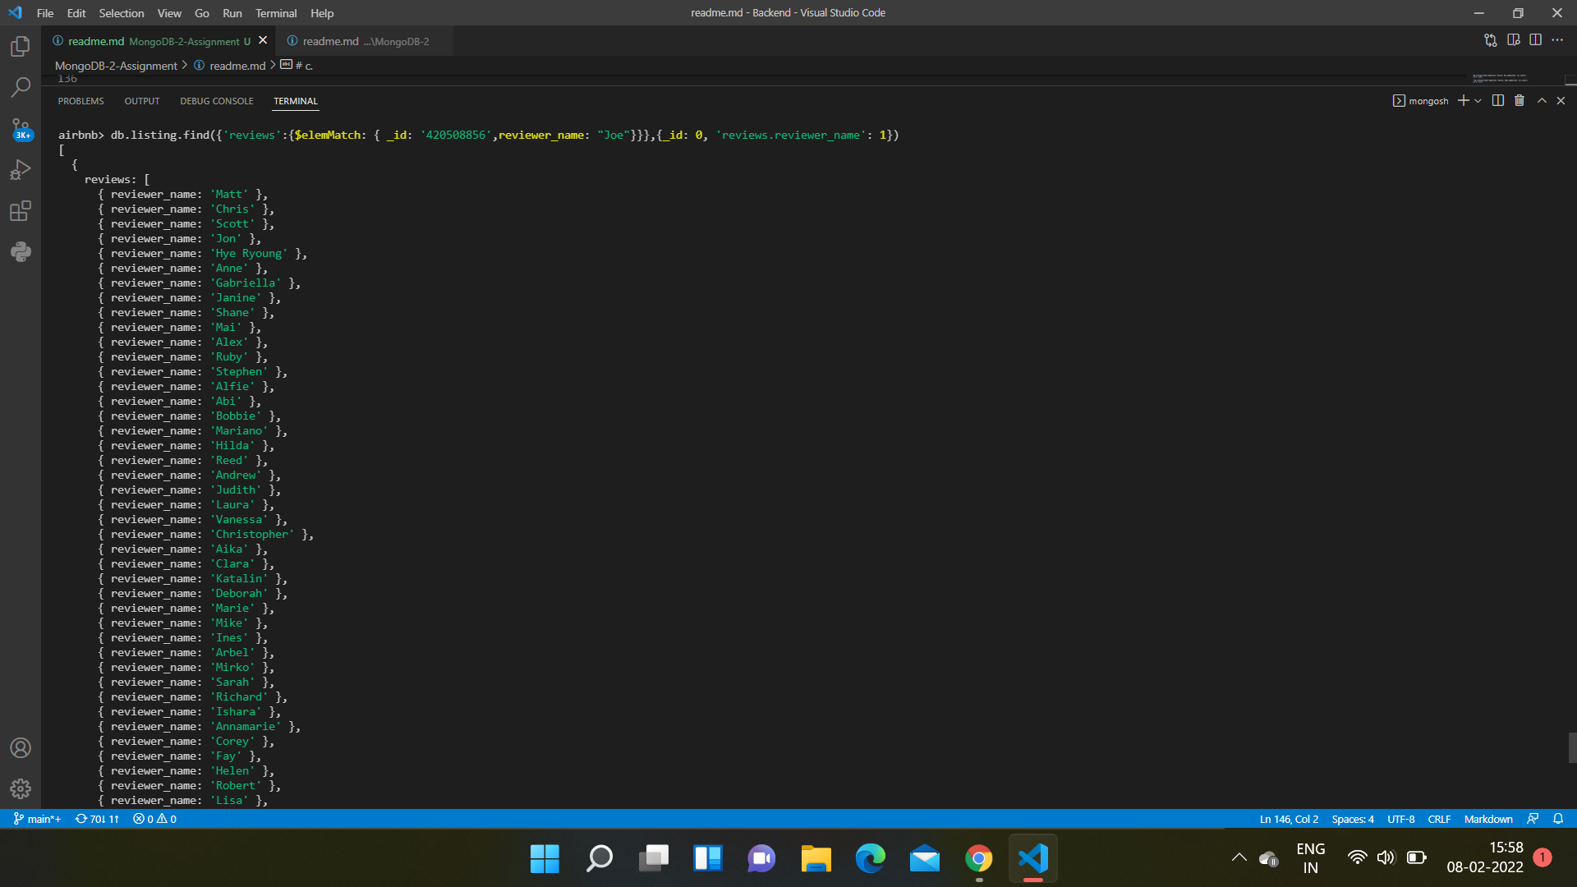Open Run and Debug view
Image resolution: width=1577 pixels, height=887 pixels.
[21, 170]
